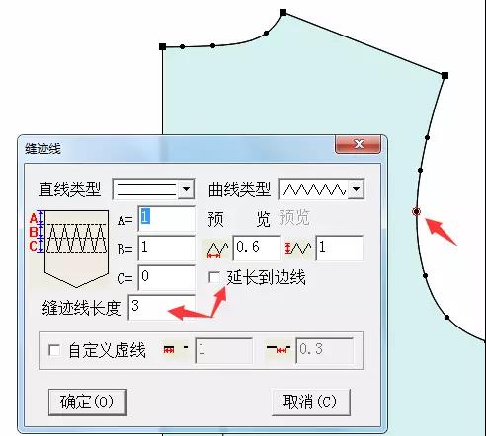Click the 确定(O) button

[x=88, y=401]
